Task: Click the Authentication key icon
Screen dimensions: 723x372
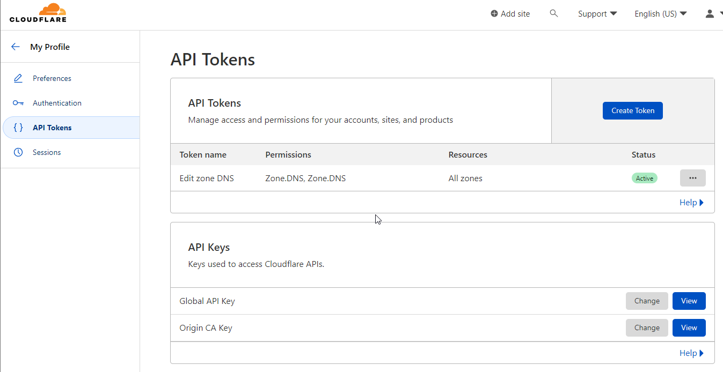Action: point(18,103)
